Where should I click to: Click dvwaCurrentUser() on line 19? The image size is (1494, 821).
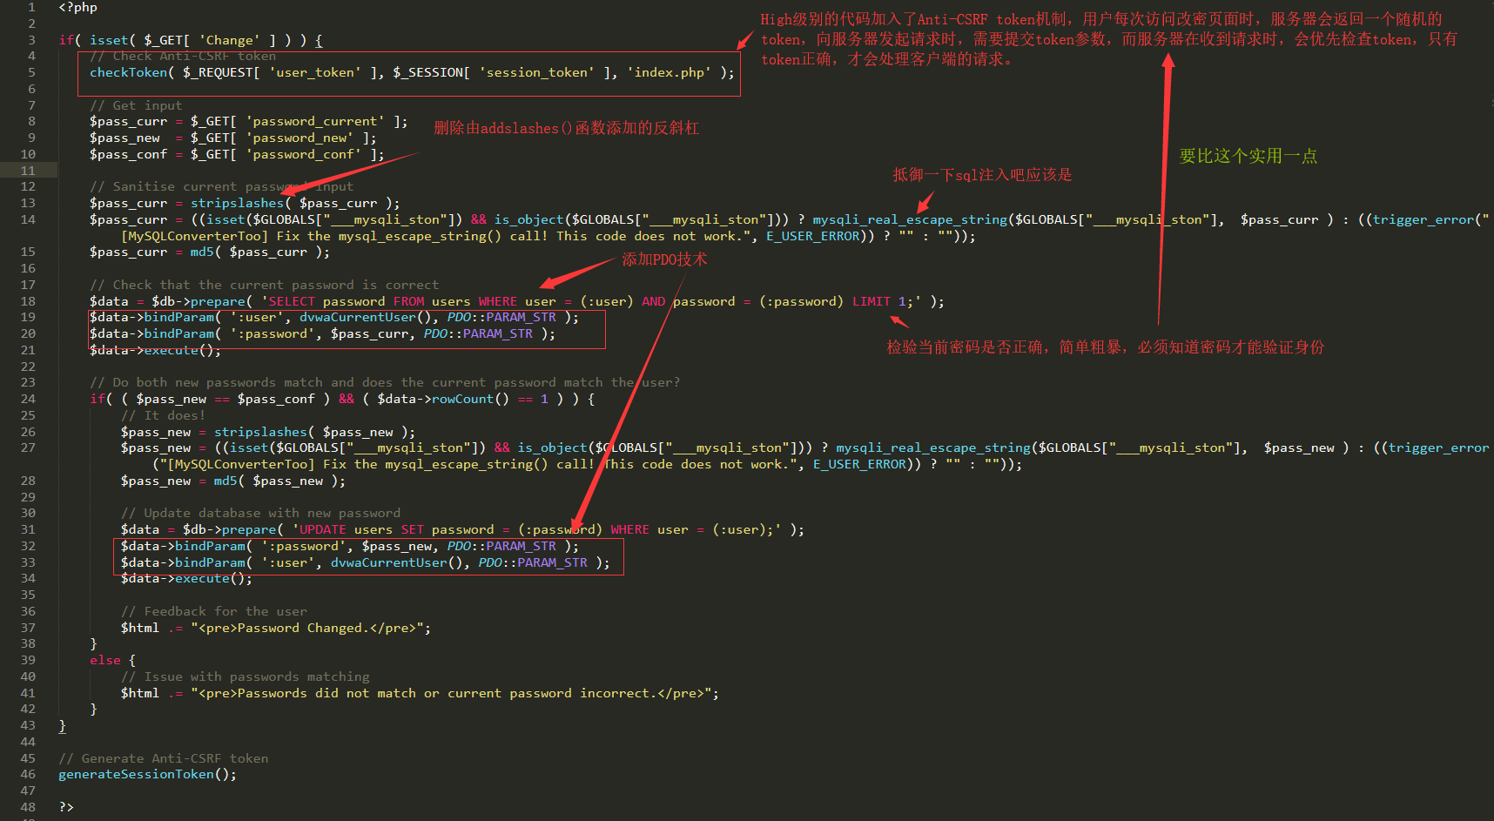(x=366, y=317)
